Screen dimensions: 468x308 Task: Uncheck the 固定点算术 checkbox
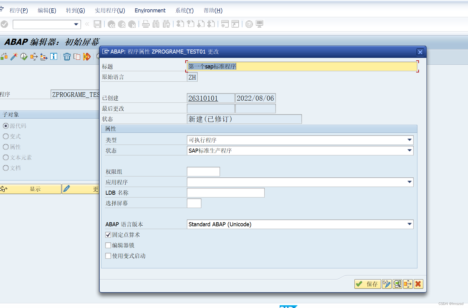[x=108, y=235]
